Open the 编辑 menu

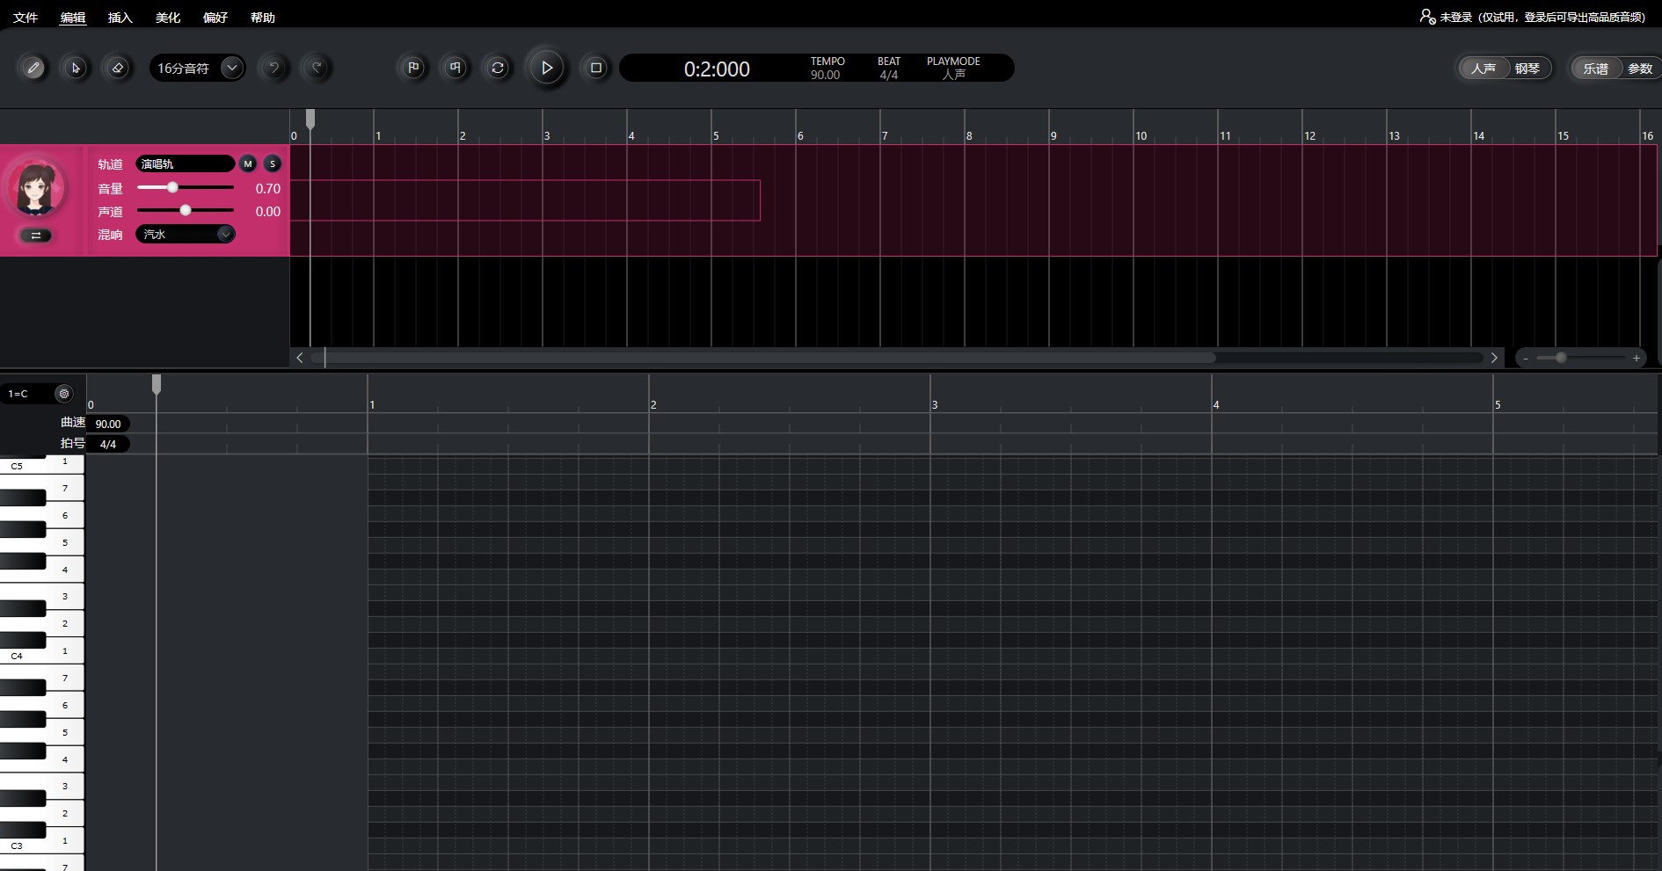tap(73, 18)
